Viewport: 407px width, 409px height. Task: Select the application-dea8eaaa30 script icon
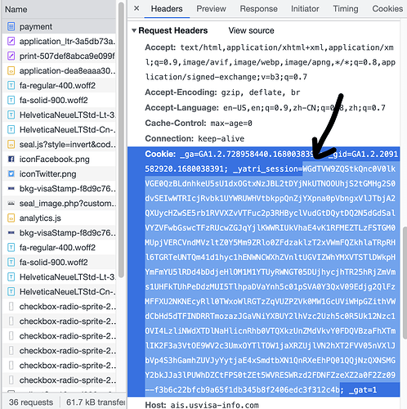pos(11,70)
